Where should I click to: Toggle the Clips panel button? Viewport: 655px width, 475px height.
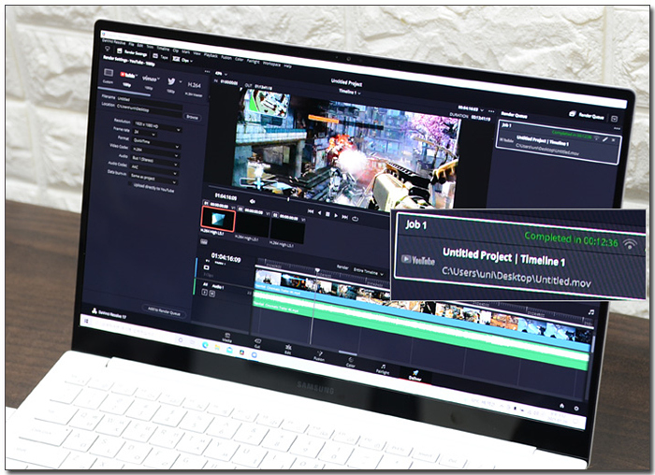point(182,60)
